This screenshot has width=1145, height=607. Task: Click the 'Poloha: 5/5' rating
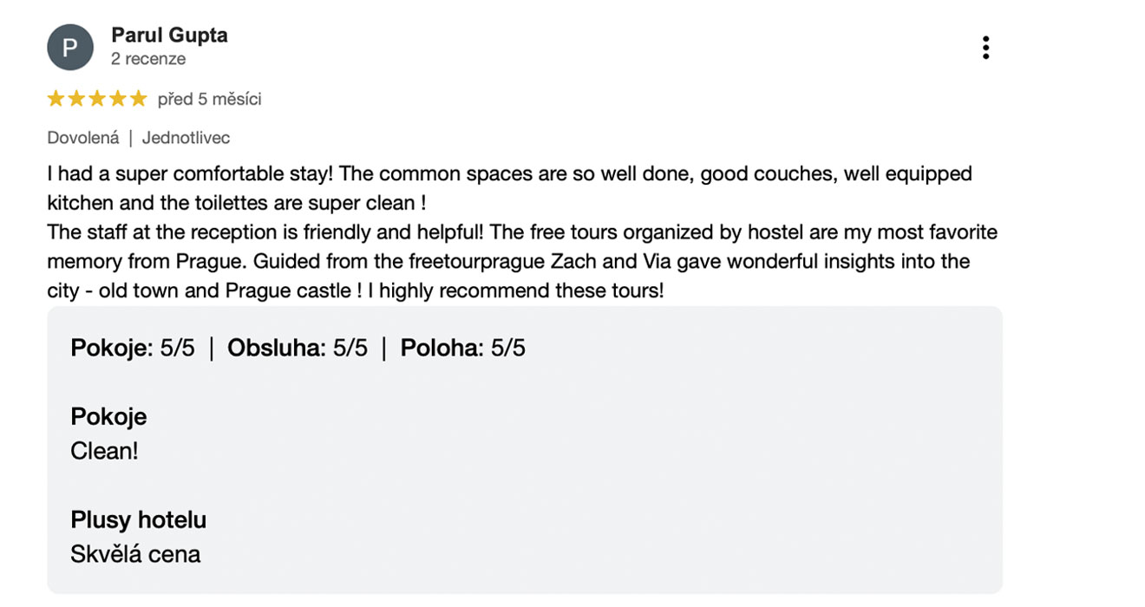tap(462, 349)
